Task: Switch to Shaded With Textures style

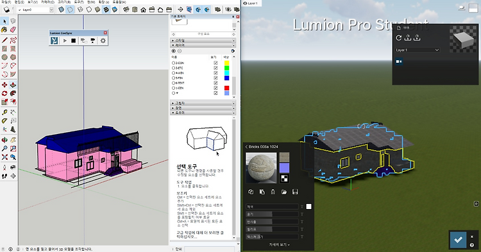Action: click(106, 10)
